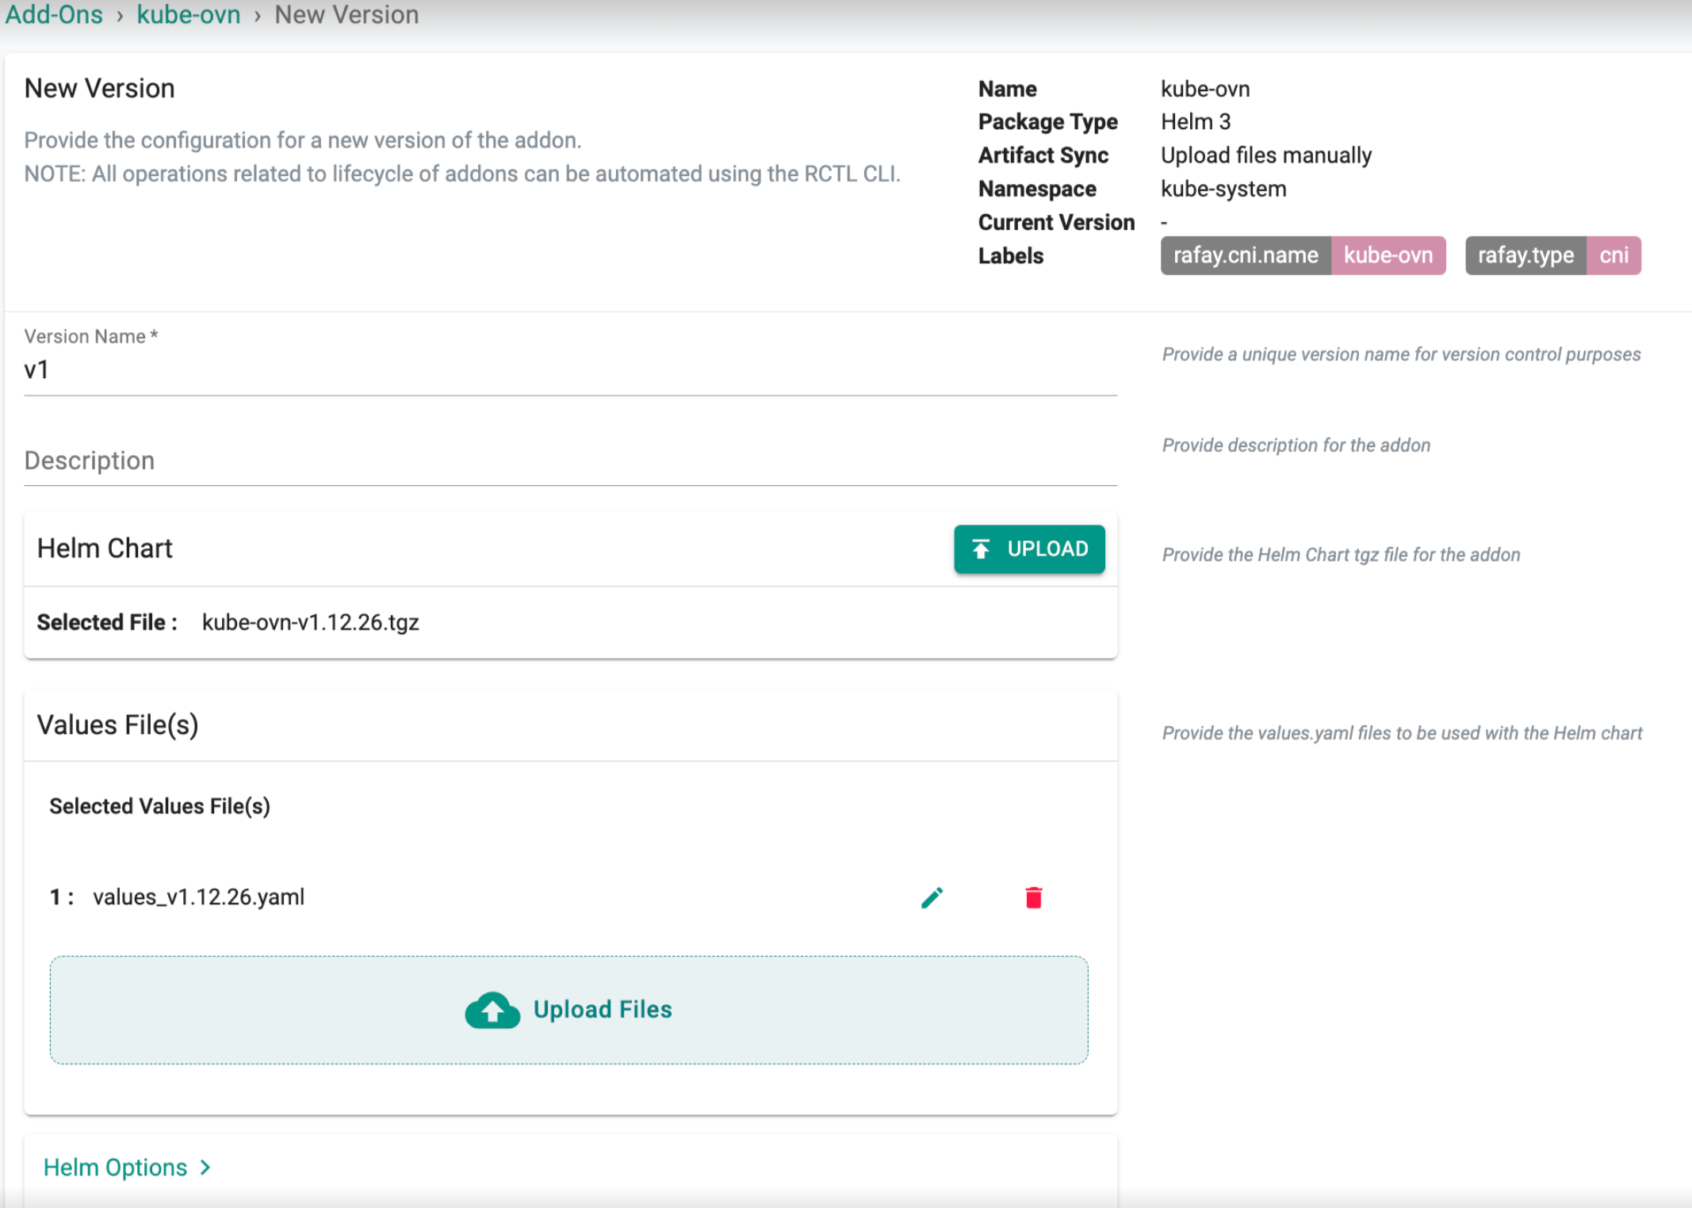Click the Version Name input field

[571, 369]
